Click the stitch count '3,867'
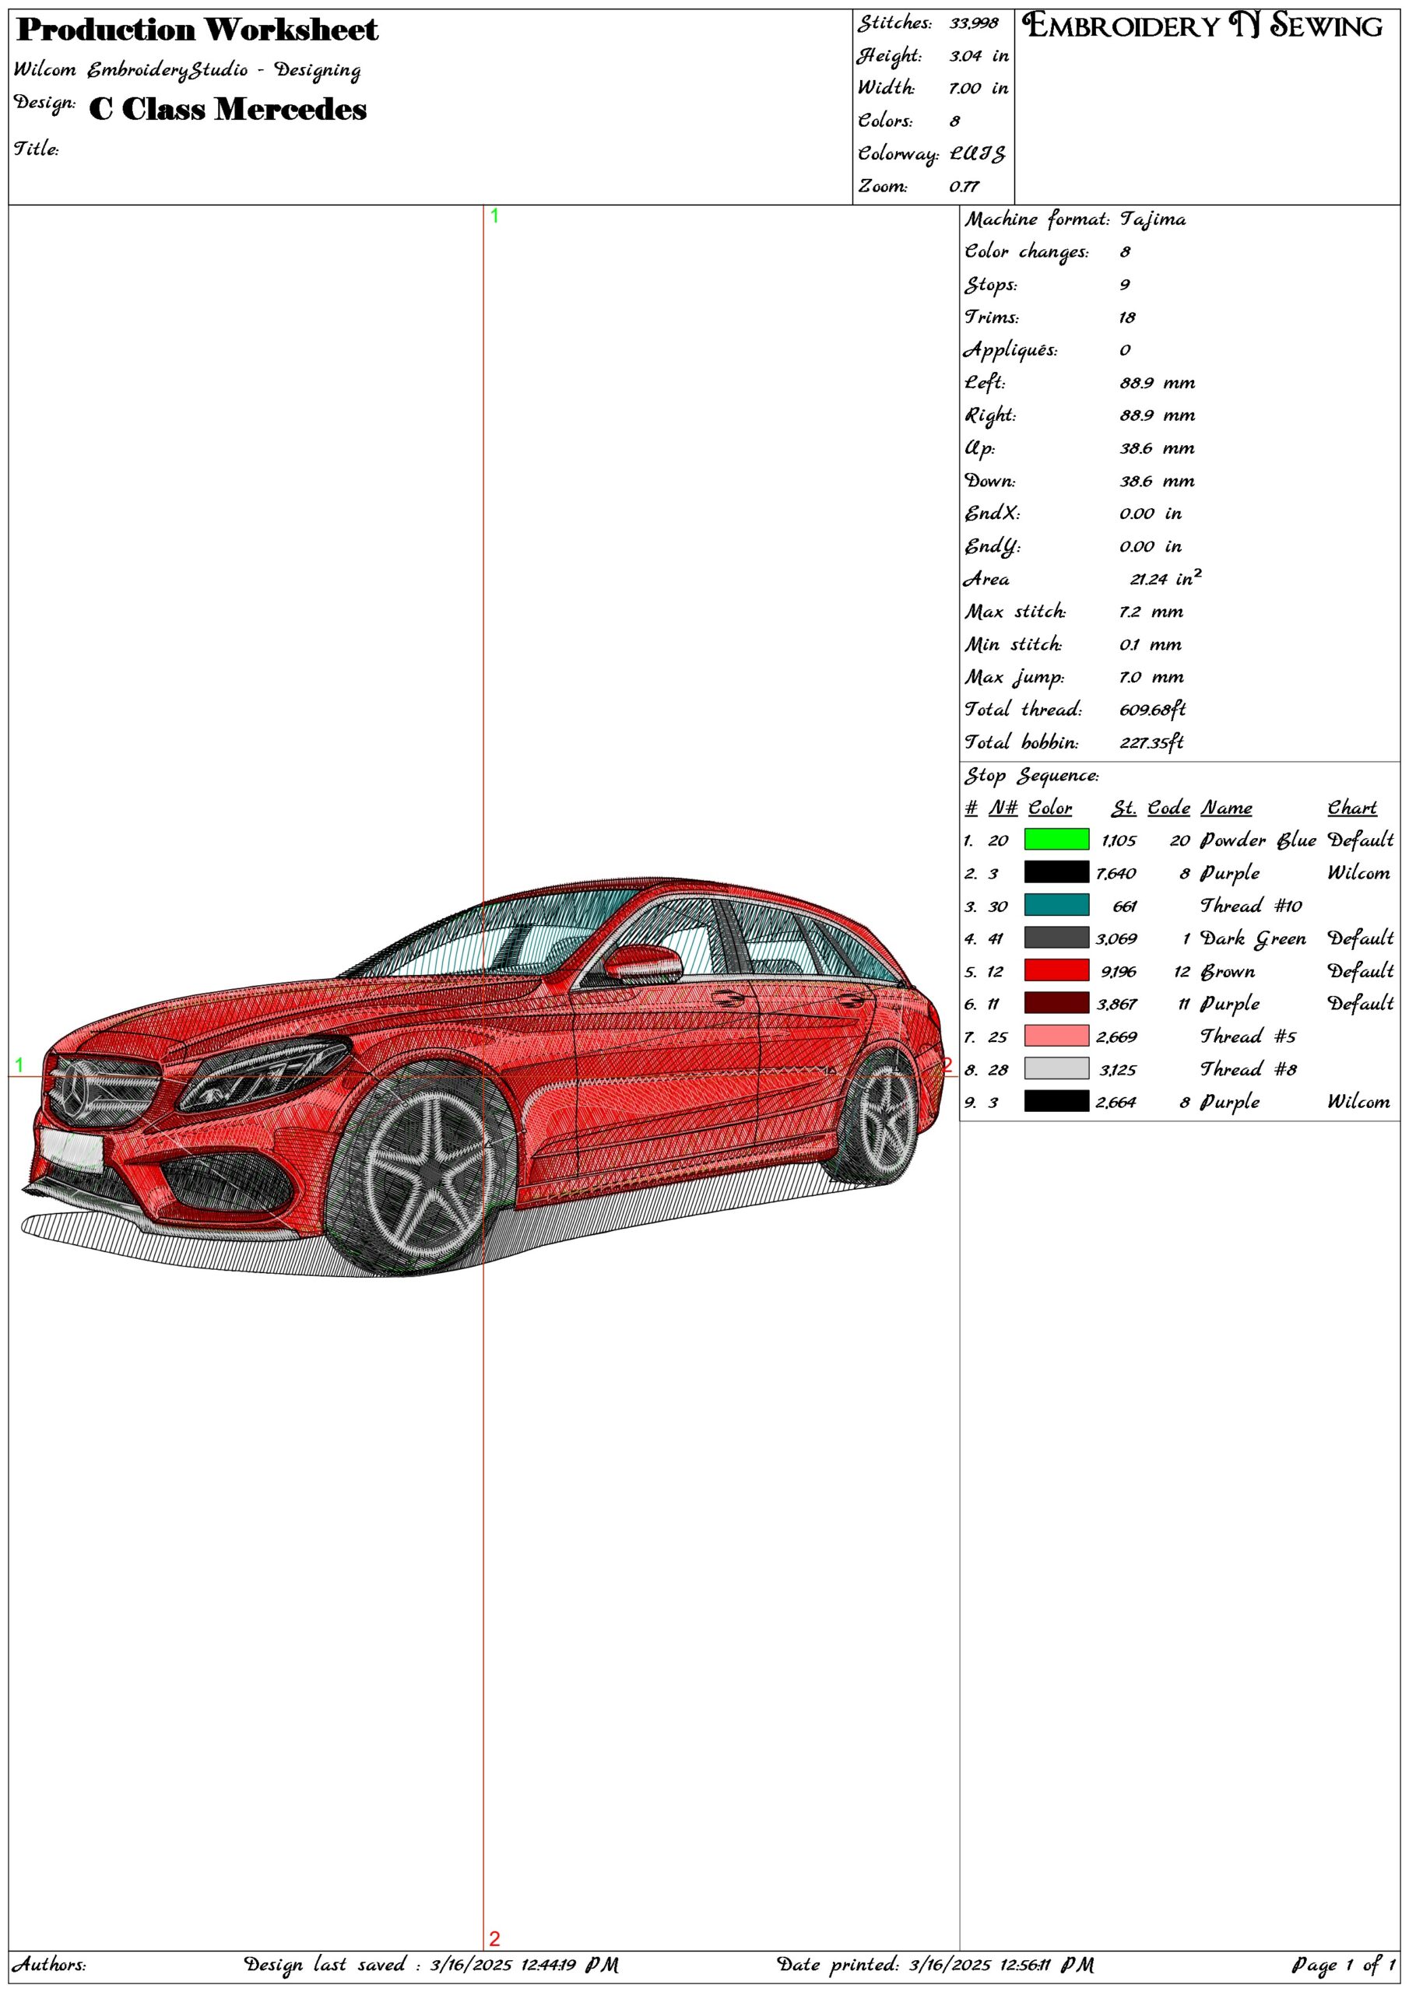This screenshot has width=1409, height=1992. coord(1116,1005)
